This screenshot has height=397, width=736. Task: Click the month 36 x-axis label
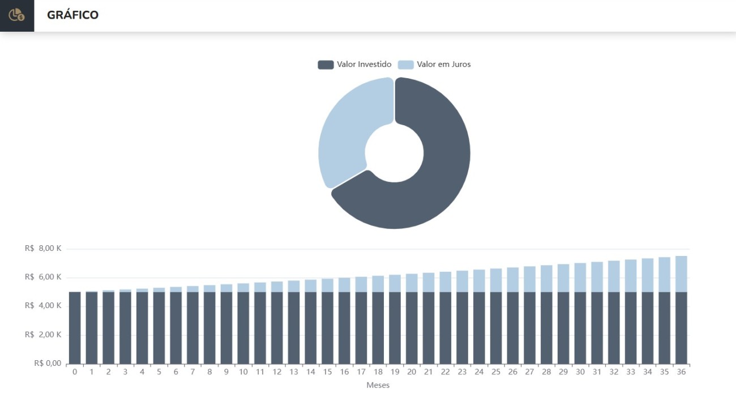681,372
